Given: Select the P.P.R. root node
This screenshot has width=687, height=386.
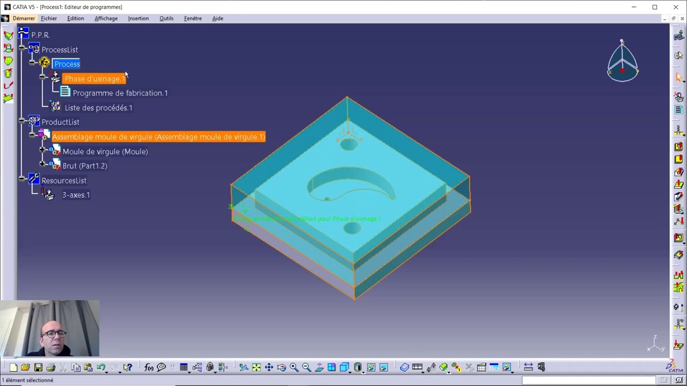Looking at the screenshot, I should (40, 35).
